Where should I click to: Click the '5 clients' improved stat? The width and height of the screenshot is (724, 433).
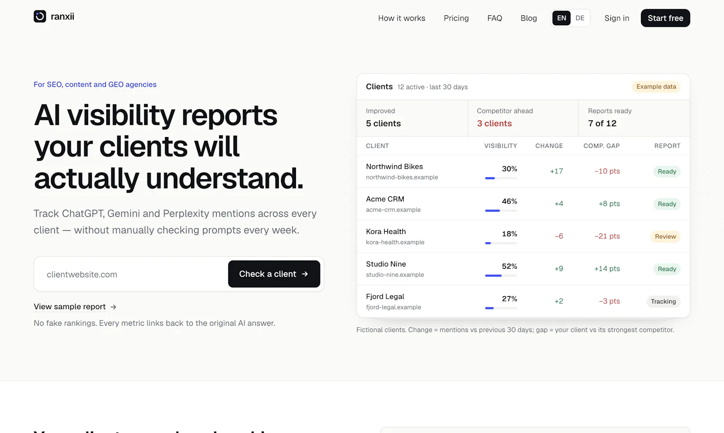point(383,124)
